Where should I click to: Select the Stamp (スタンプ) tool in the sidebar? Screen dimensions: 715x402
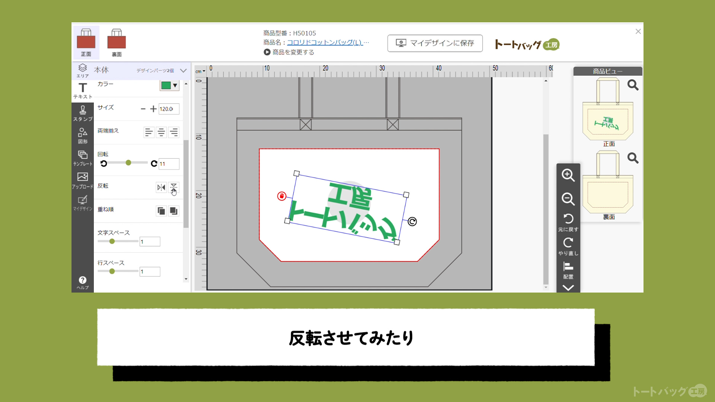83,113
